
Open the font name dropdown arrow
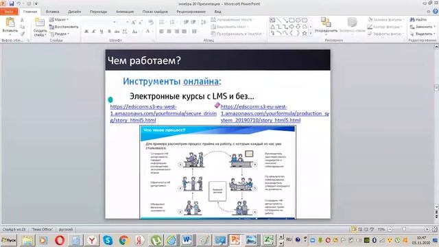[x=115, y=22]
